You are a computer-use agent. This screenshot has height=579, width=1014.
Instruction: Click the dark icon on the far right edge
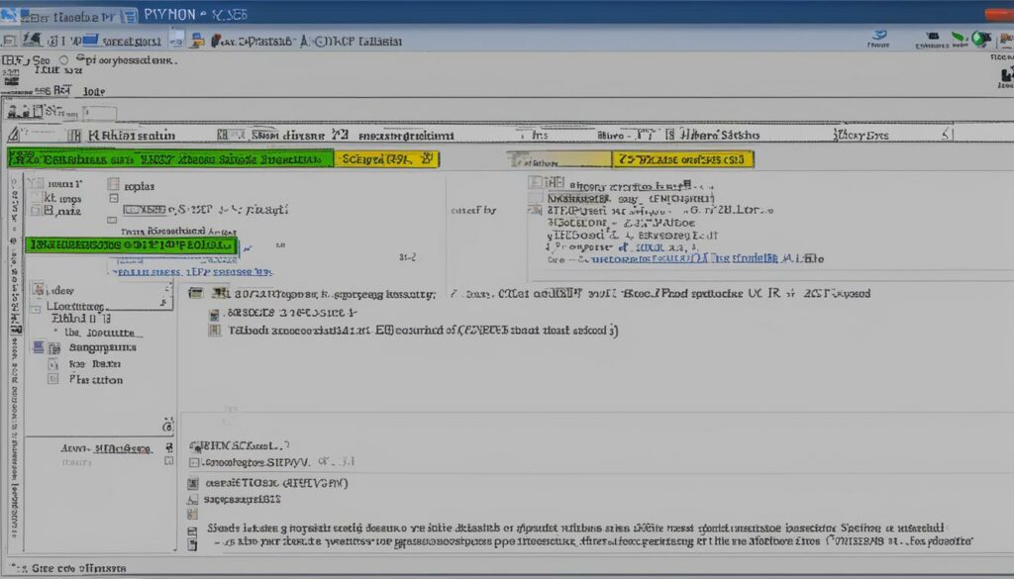1007,75
